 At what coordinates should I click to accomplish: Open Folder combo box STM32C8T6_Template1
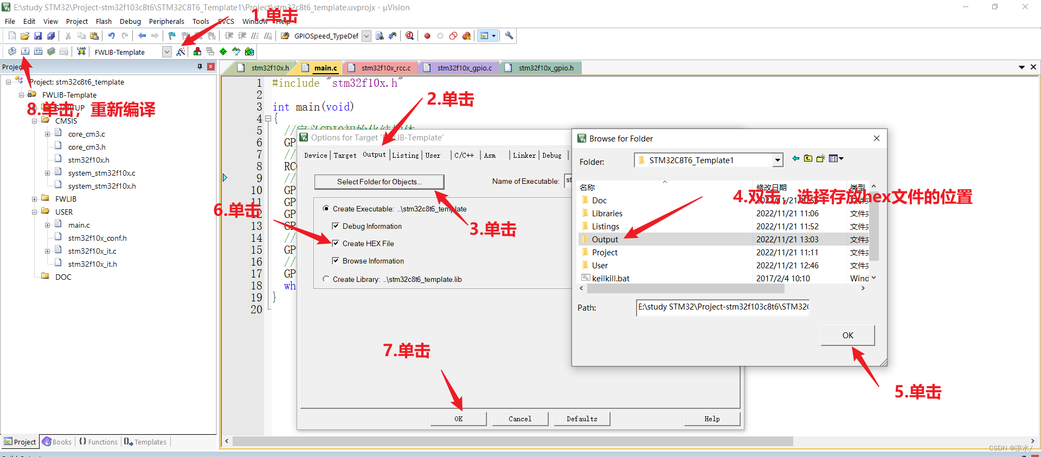(x=709, y=160)
